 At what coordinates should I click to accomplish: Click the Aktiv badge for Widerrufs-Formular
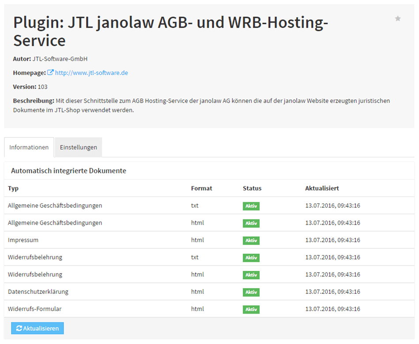point(251,309)
